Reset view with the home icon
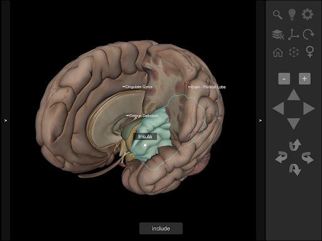Viewport: 322px width, 241px height. pos(278,52)
